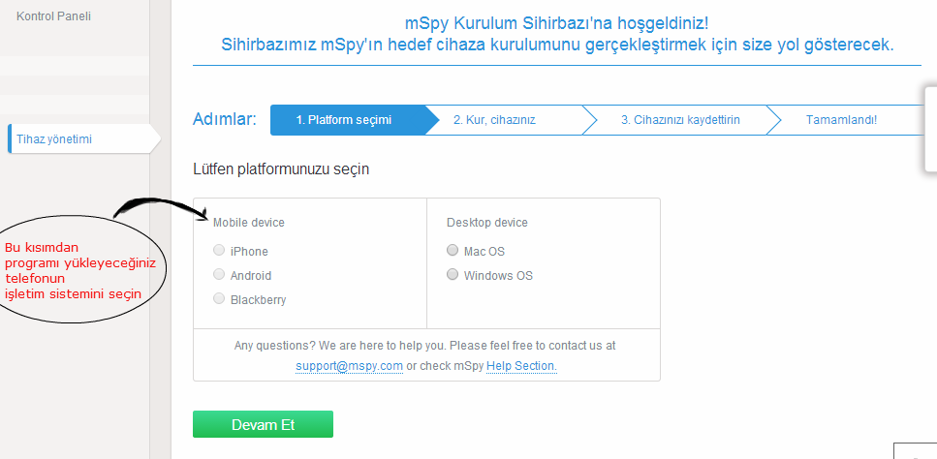Jump to the 'Tamamlandı!' step
This screenshot has width=937, height=459.
pos(841,120)
